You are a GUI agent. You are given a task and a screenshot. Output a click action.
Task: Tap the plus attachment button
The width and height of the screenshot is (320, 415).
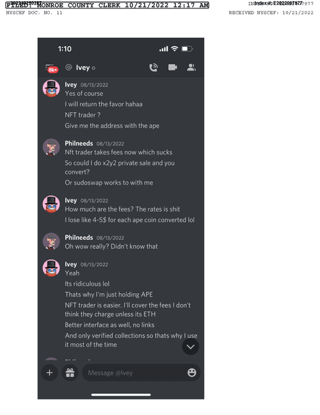[x=49, y=373]
